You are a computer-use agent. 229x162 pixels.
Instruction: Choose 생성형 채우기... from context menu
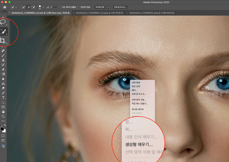(139, 145)
